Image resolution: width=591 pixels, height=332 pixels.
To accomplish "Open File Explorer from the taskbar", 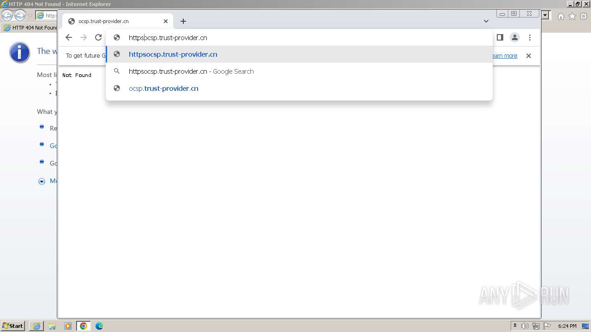I will [52, 326].
